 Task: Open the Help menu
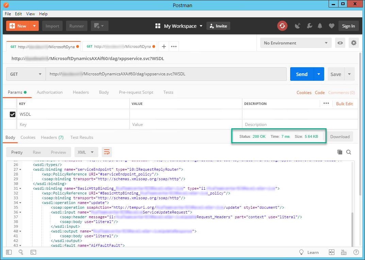pos(43,14)
